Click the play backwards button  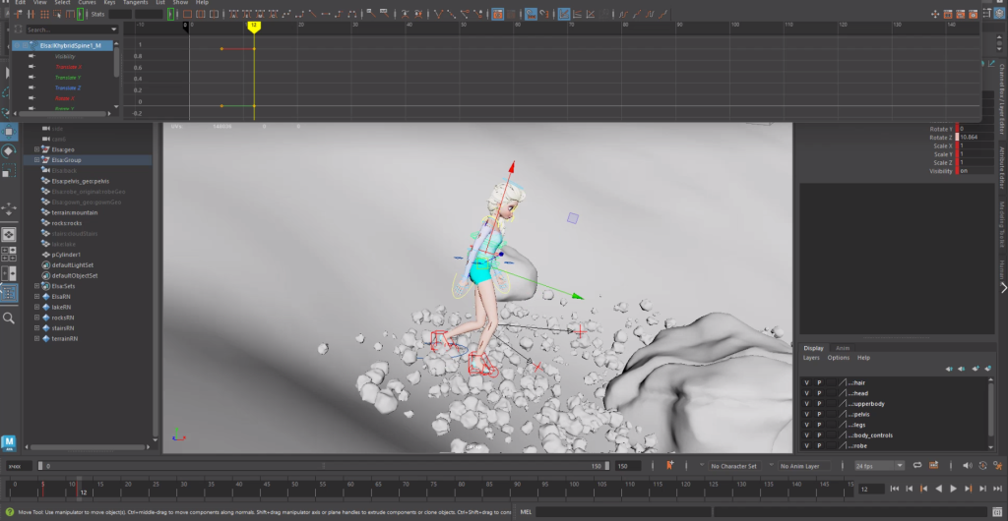tap(938, 489)
